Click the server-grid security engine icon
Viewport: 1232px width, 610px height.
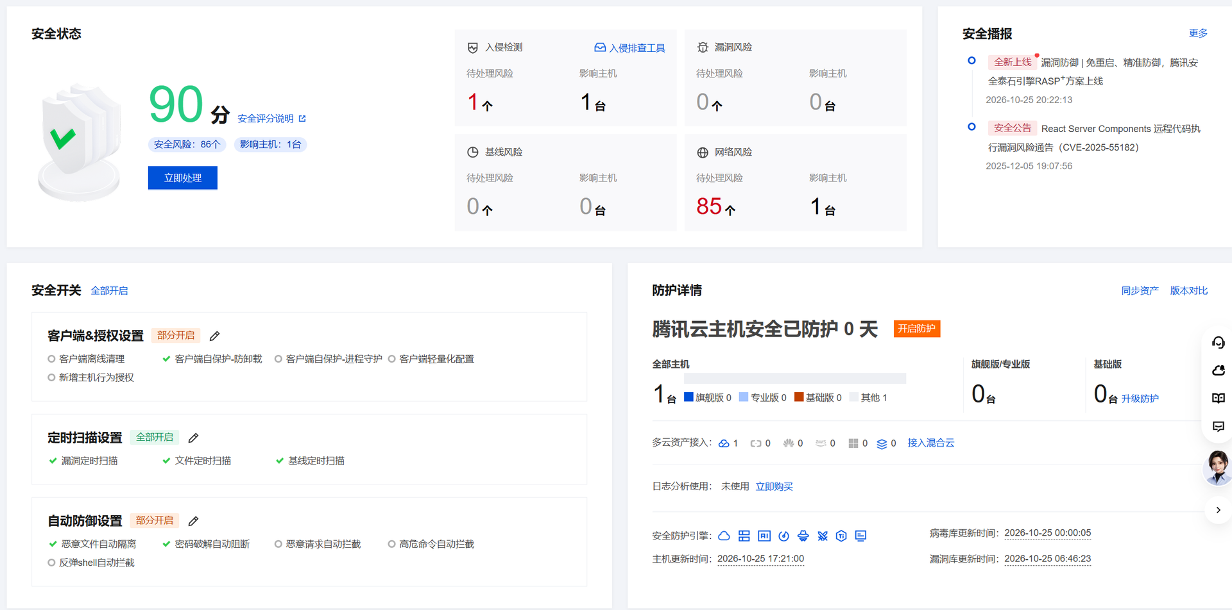coord(744,536)
